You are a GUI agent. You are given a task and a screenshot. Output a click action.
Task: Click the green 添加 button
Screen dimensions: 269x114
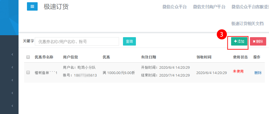click(239, 41)
